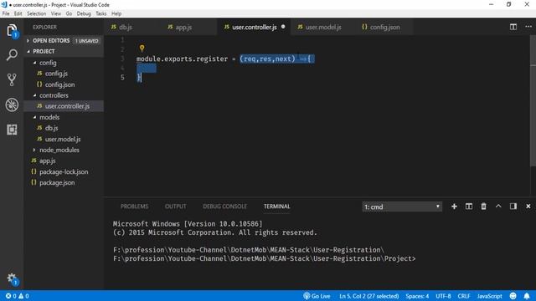Collapse the models folder
The height and width of the screenshot is (301, 536).
pos(64,117)
